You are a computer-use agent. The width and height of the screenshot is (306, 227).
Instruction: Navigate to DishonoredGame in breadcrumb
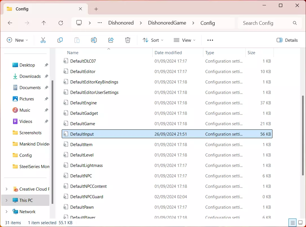(167, 23)
